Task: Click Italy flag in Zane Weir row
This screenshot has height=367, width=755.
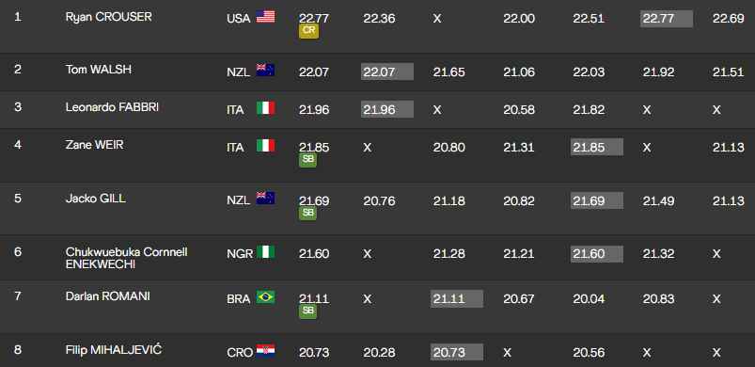Action: pos(265,146)
